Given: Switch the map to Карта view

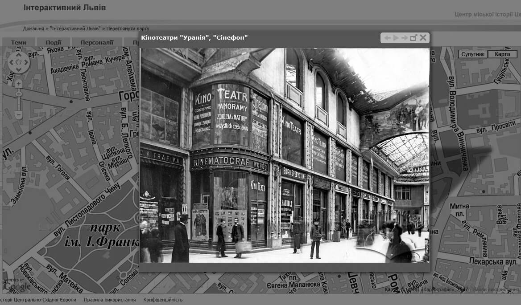Looking at the screenshot, I should pyautogui.click(x=502, y=54).
